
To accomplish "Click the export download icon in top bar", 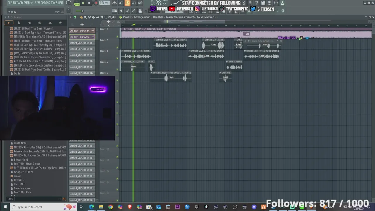I will point(282,3).
